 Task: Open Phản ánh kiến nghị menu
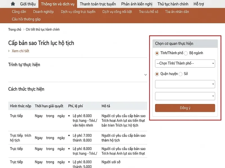(137, 4)
